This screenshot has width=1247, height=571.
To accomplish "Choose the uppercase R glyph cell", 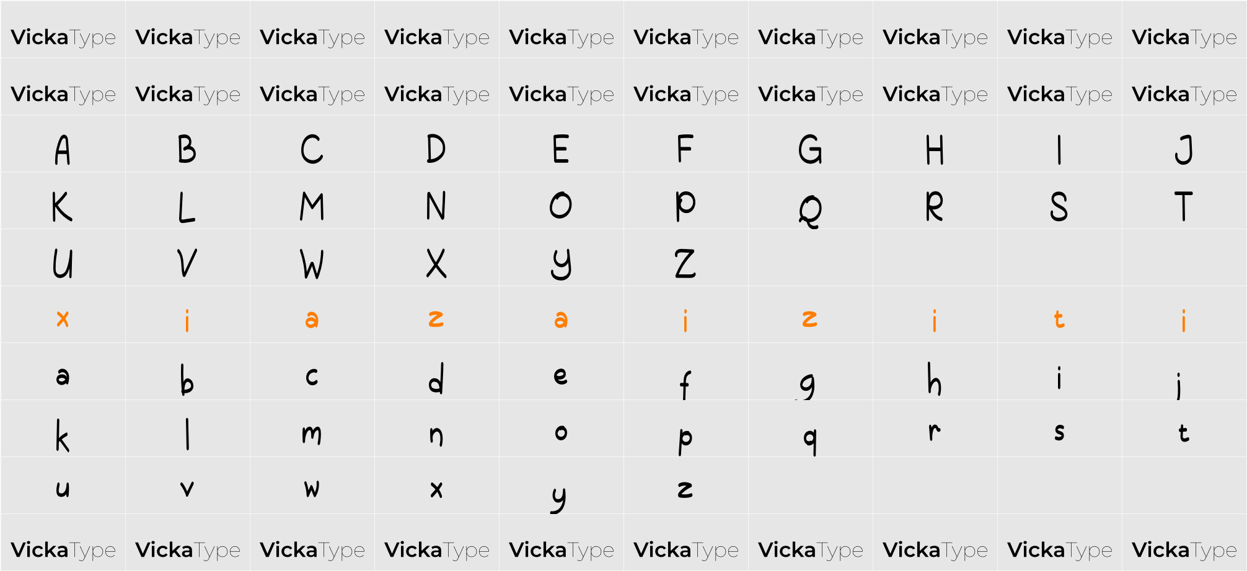I will coord(935,207).
